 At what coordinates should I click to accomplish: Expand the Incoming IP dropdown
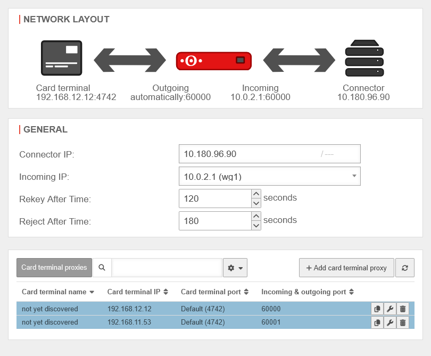(269, 176)
